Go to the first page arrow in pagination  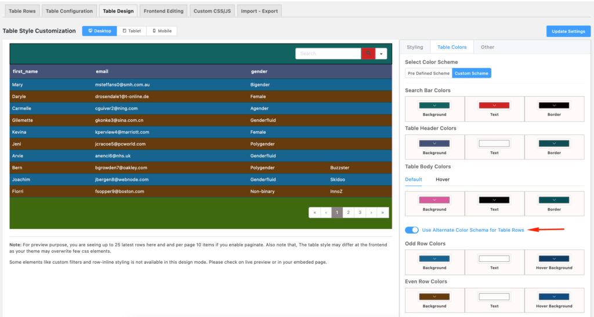click(314, 213)
